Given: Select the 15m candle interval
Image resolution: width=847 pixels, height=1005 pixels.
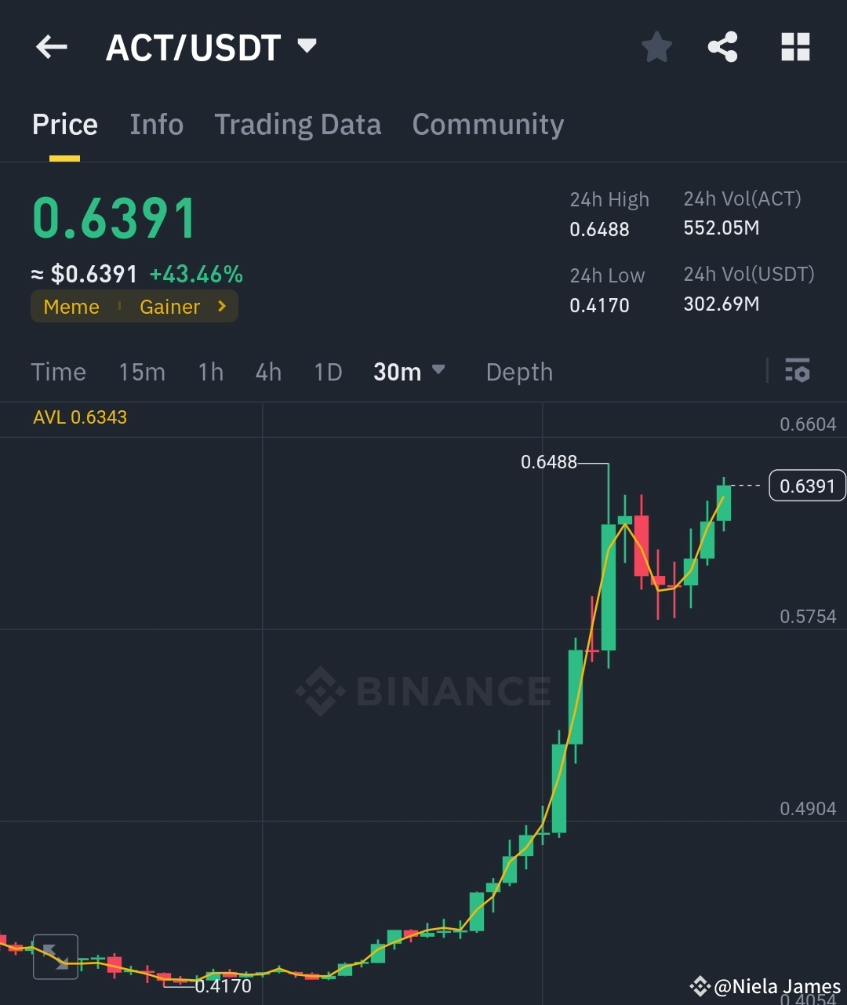Looking at the screenshot, I should [142, 372].
